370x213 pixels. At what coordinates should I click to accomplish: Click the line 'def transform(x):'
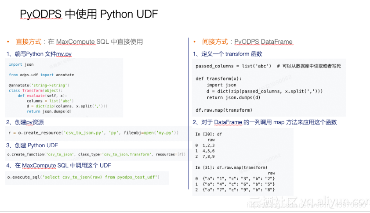(218, 78)
